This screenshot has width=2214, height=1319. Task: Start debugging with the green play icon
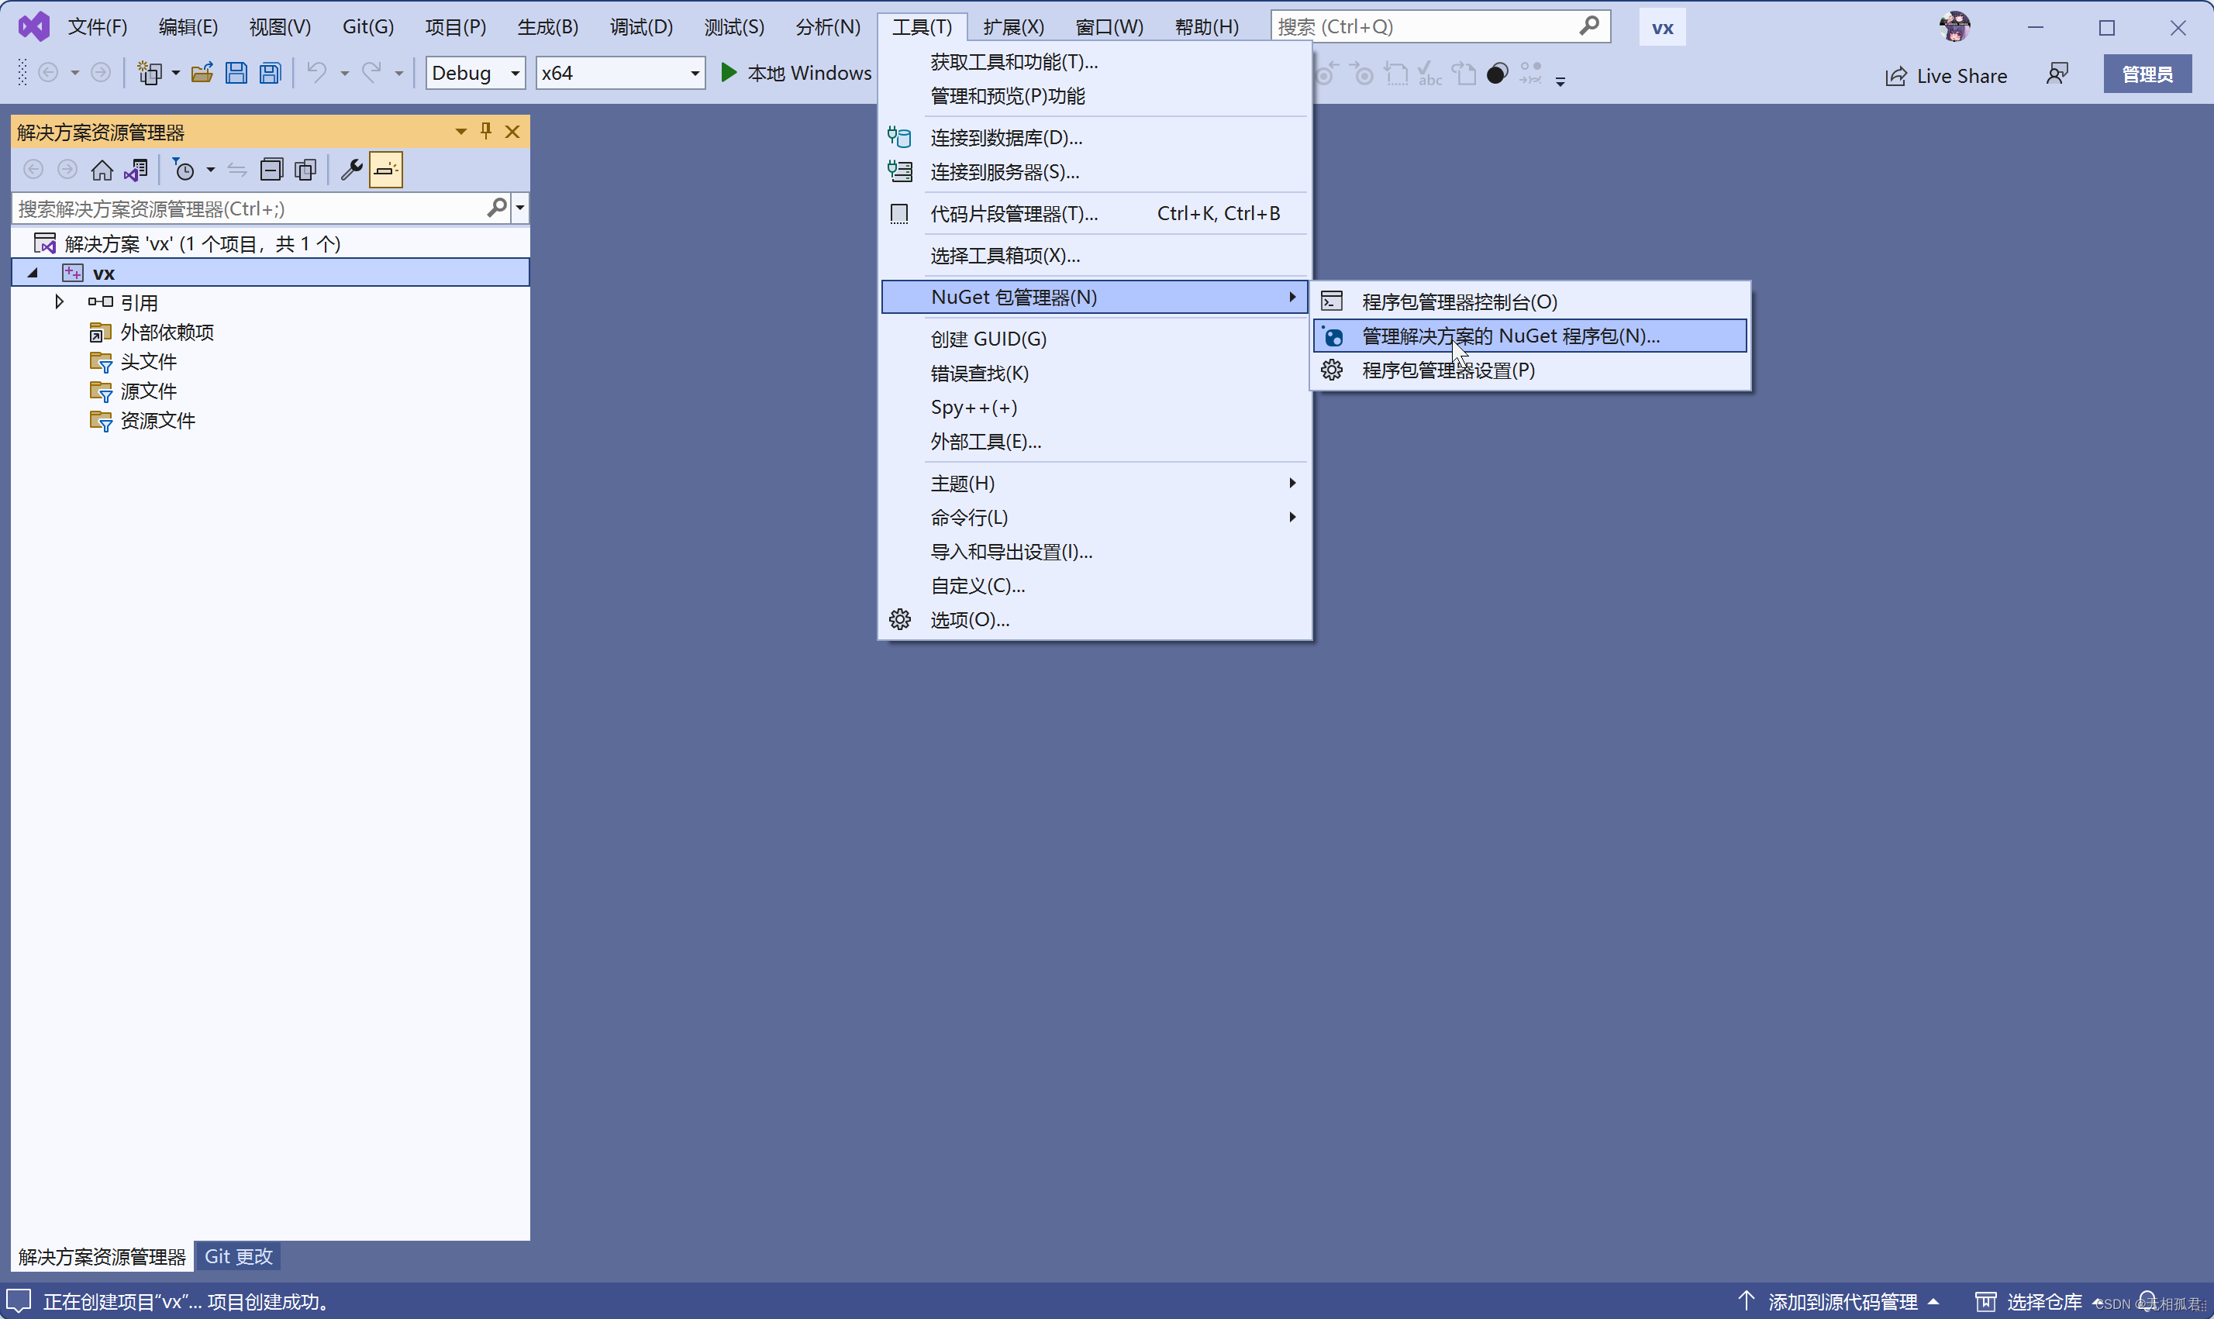[728, 73]
